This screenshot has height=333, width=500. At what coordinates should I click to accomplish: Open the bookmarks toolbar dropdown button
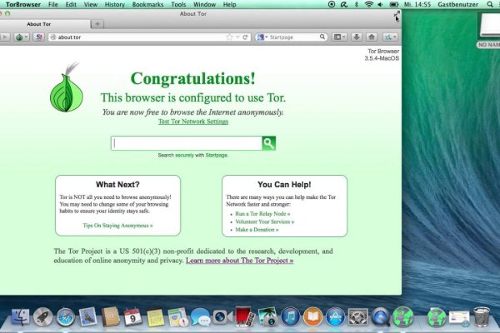point(339,37)
